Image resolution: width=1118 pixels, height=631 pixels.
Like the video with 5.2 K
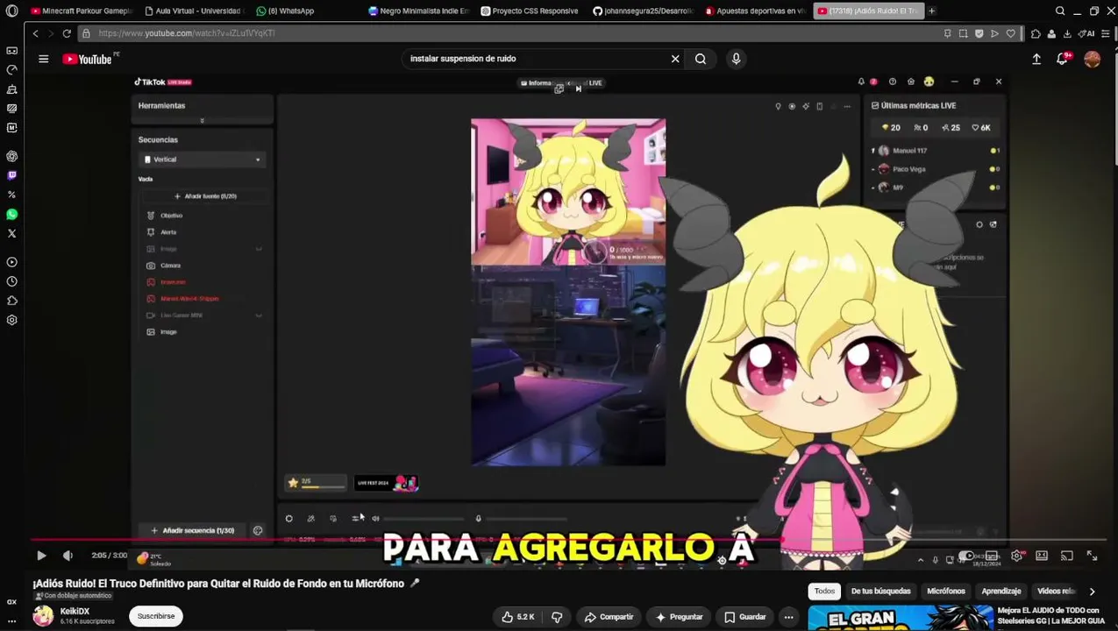click(516, 617)
